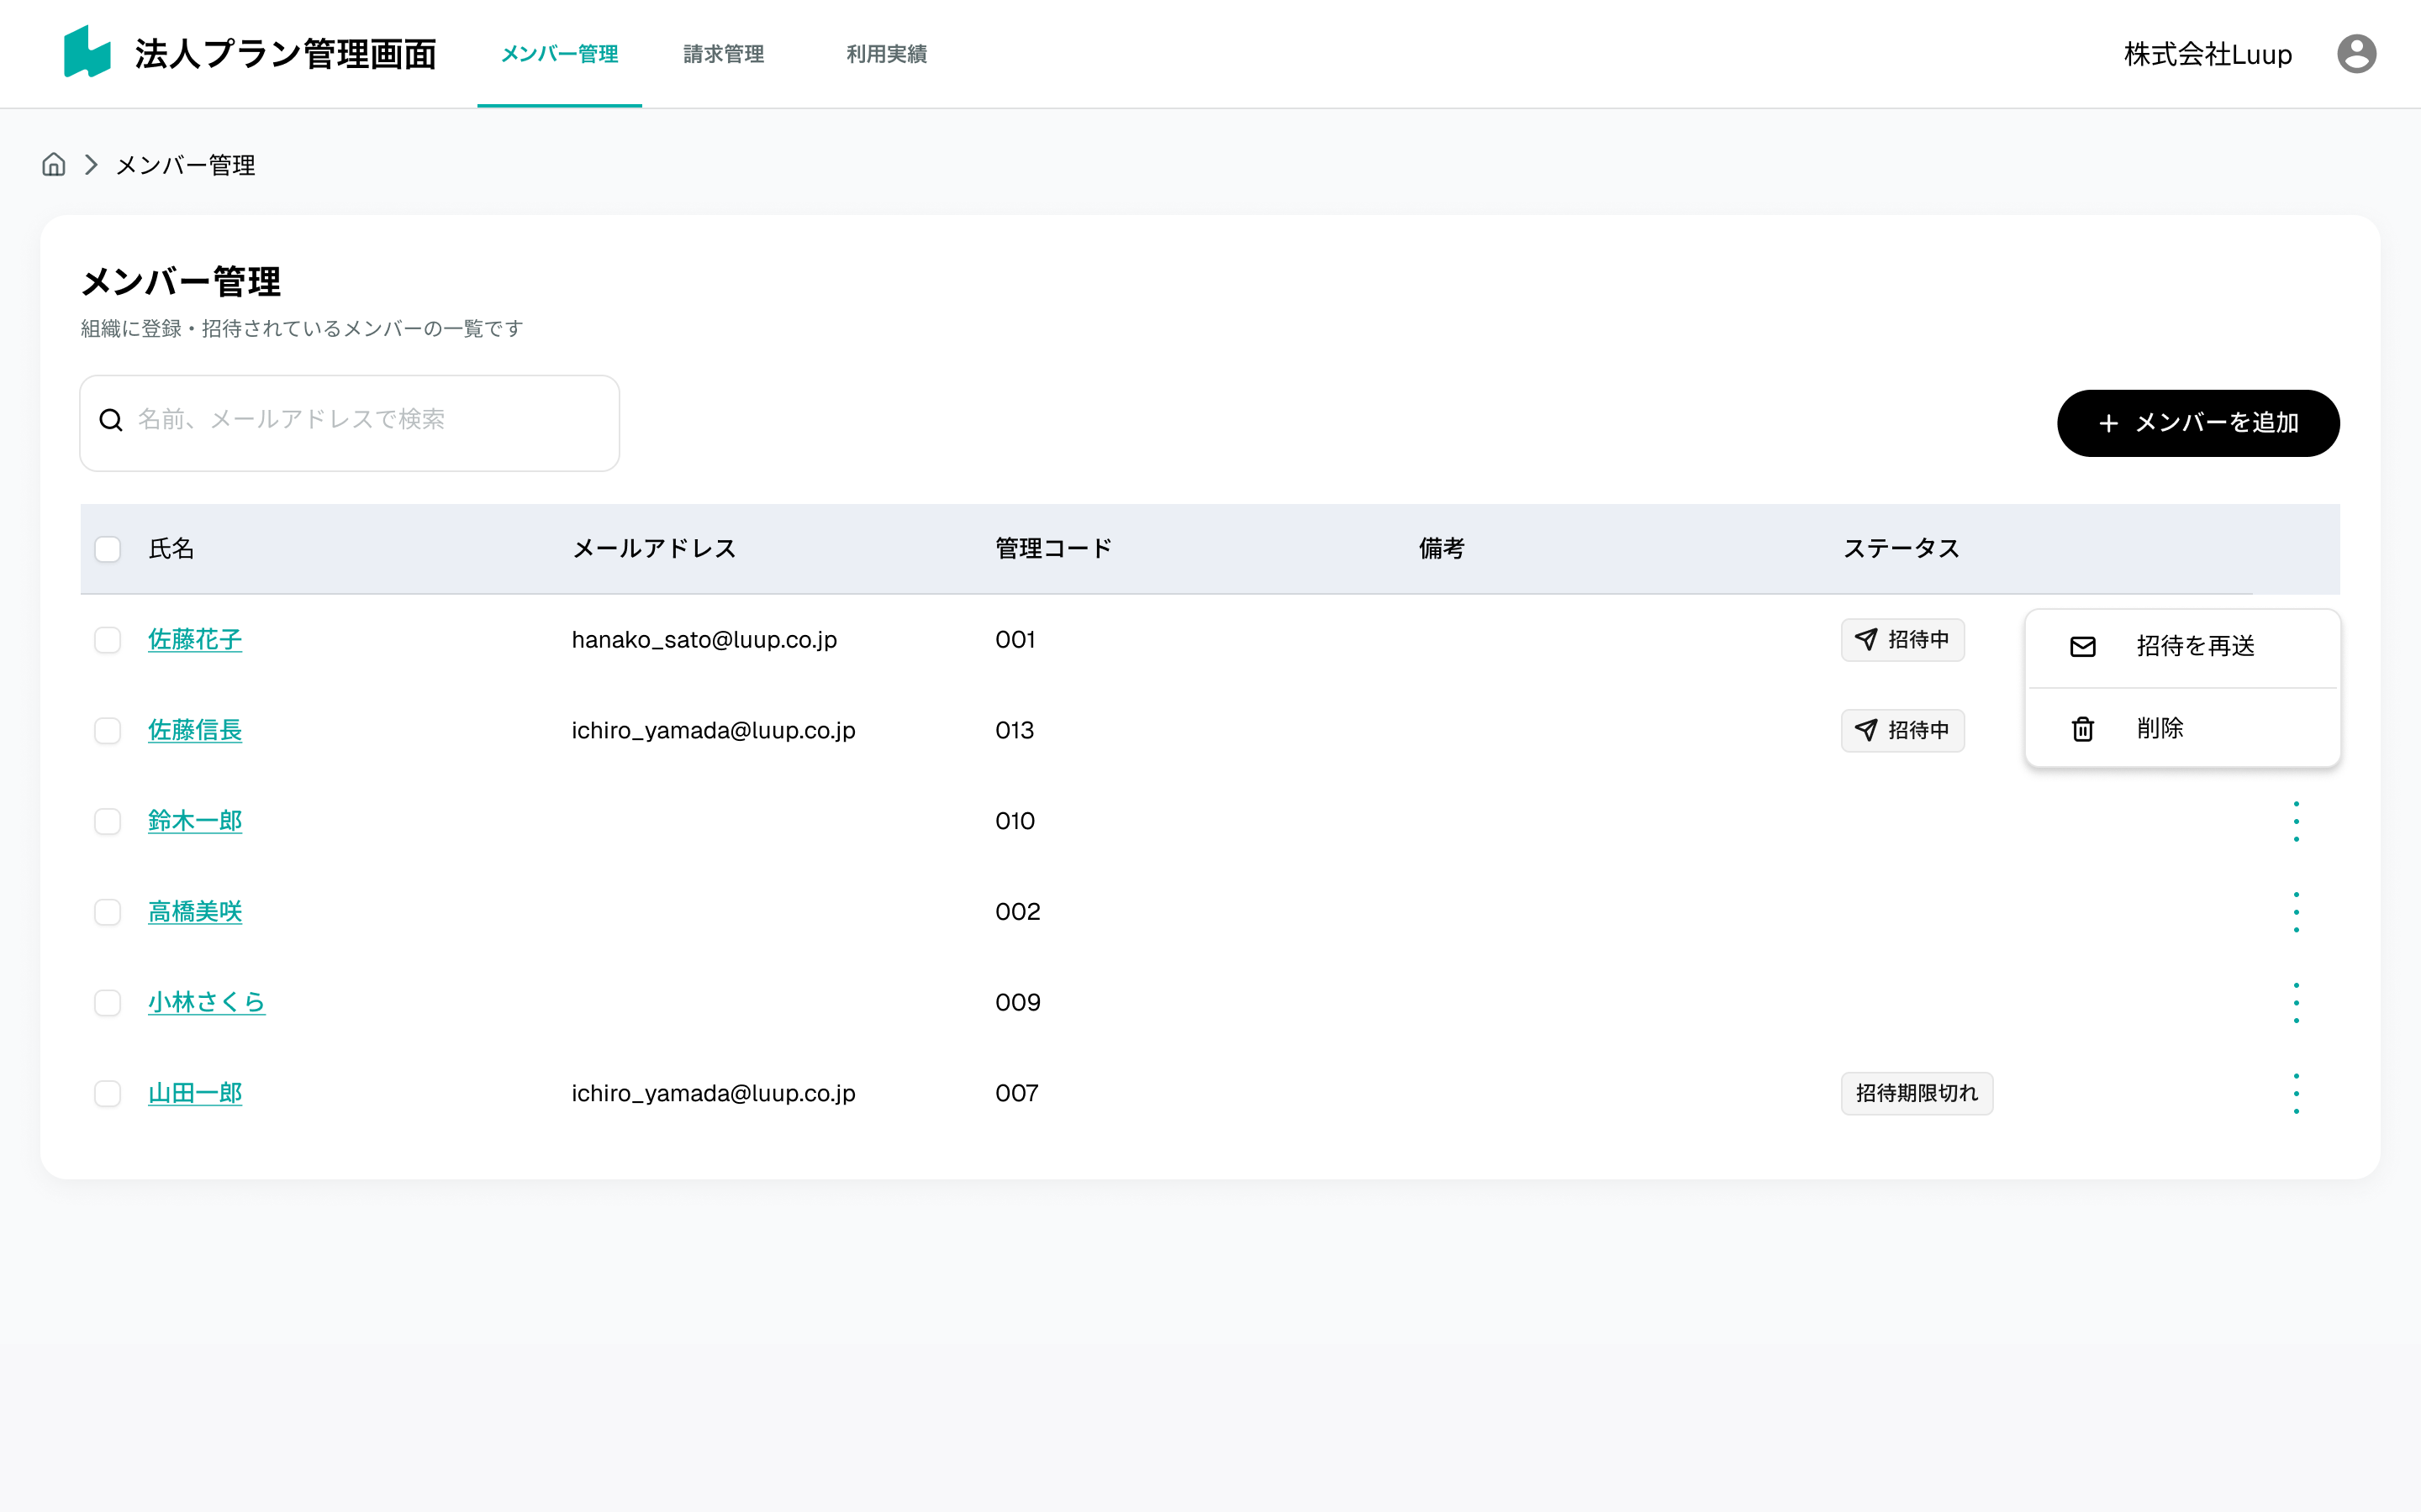Check the checkbox for 佐藤花子
2421x1512 pixels.
click(107, 640)
